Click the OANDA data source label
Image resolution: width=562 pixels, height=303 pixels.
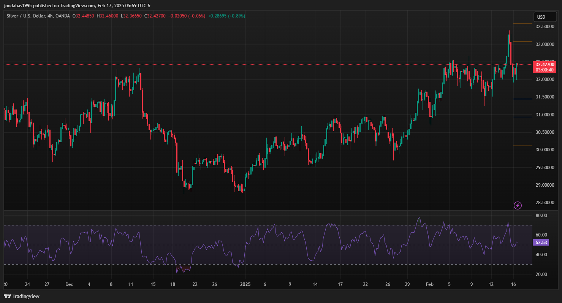(62, 16)
